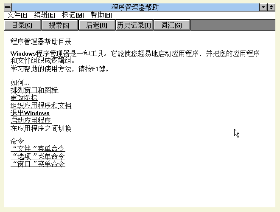
Task: Open the 编辑(E) menu
Action: (45, 15)
